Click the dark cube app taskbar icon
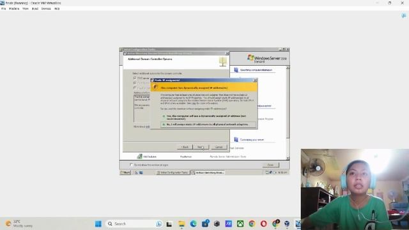 217,224
